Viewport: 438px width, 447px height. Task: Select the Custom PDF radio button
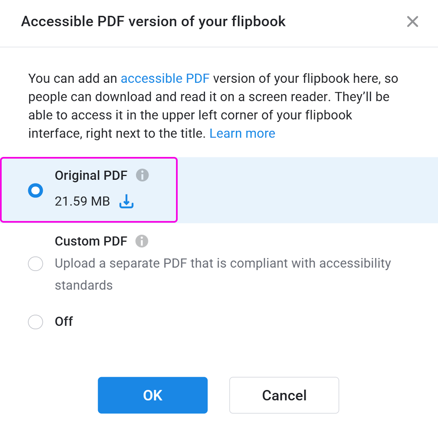pos(36,263)
